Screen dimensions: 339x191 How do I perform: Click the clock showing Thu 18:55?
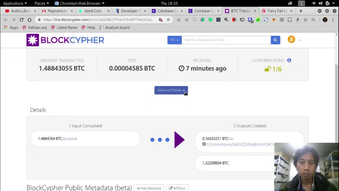169,3
